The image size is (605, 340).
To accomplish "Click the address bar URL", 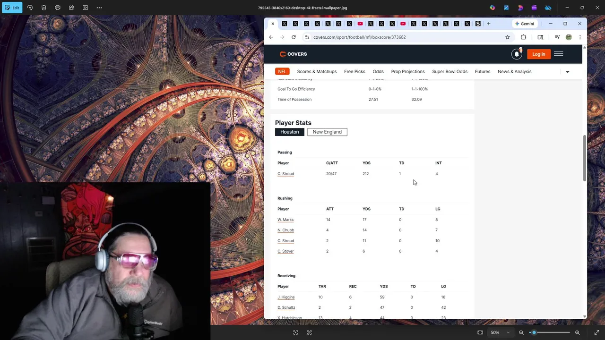I will point(359,37).
